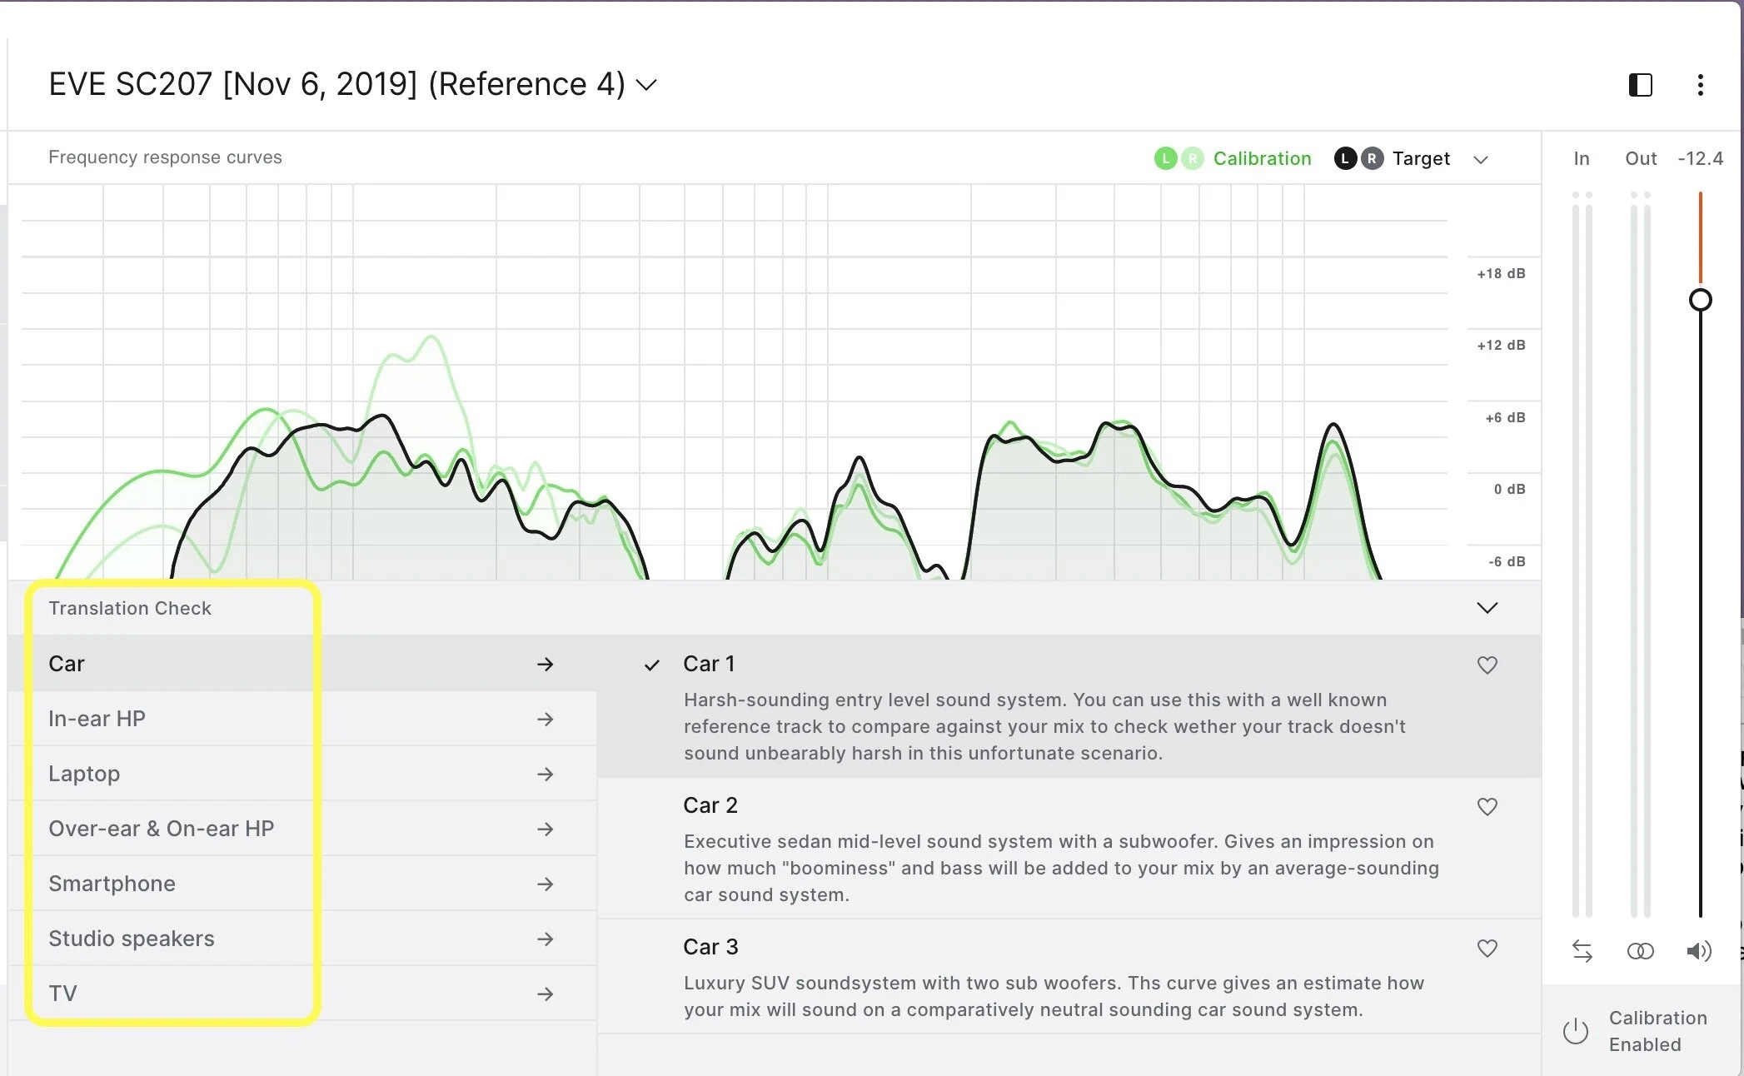
Task: Click the output gain slider handle
Action: 1700,300
